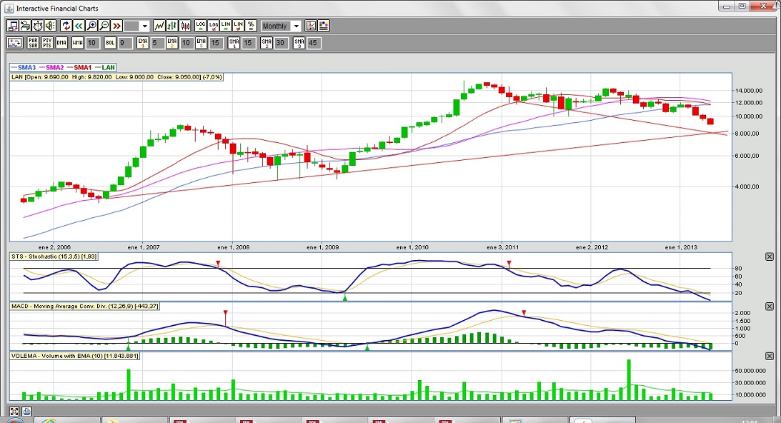The image size is (781, 423).
Task: Select percent scale button
Action: pos(251,26)
